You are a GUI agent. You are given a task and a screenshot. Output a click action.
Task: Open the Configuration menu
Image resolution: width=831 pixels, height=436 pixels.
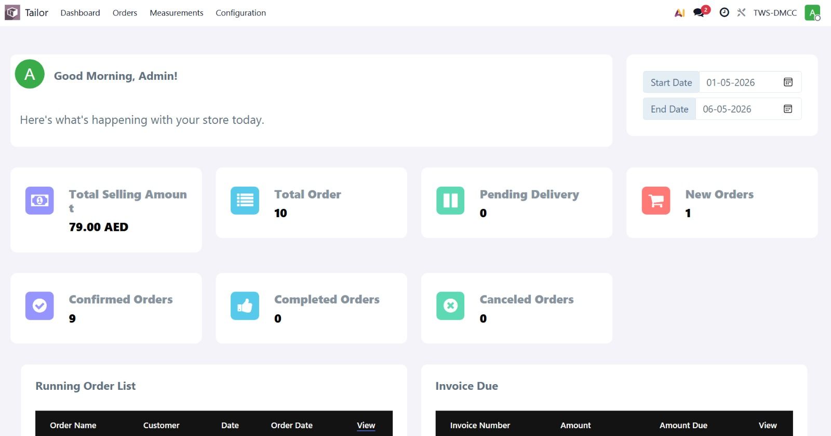click(x=240, y=13)
